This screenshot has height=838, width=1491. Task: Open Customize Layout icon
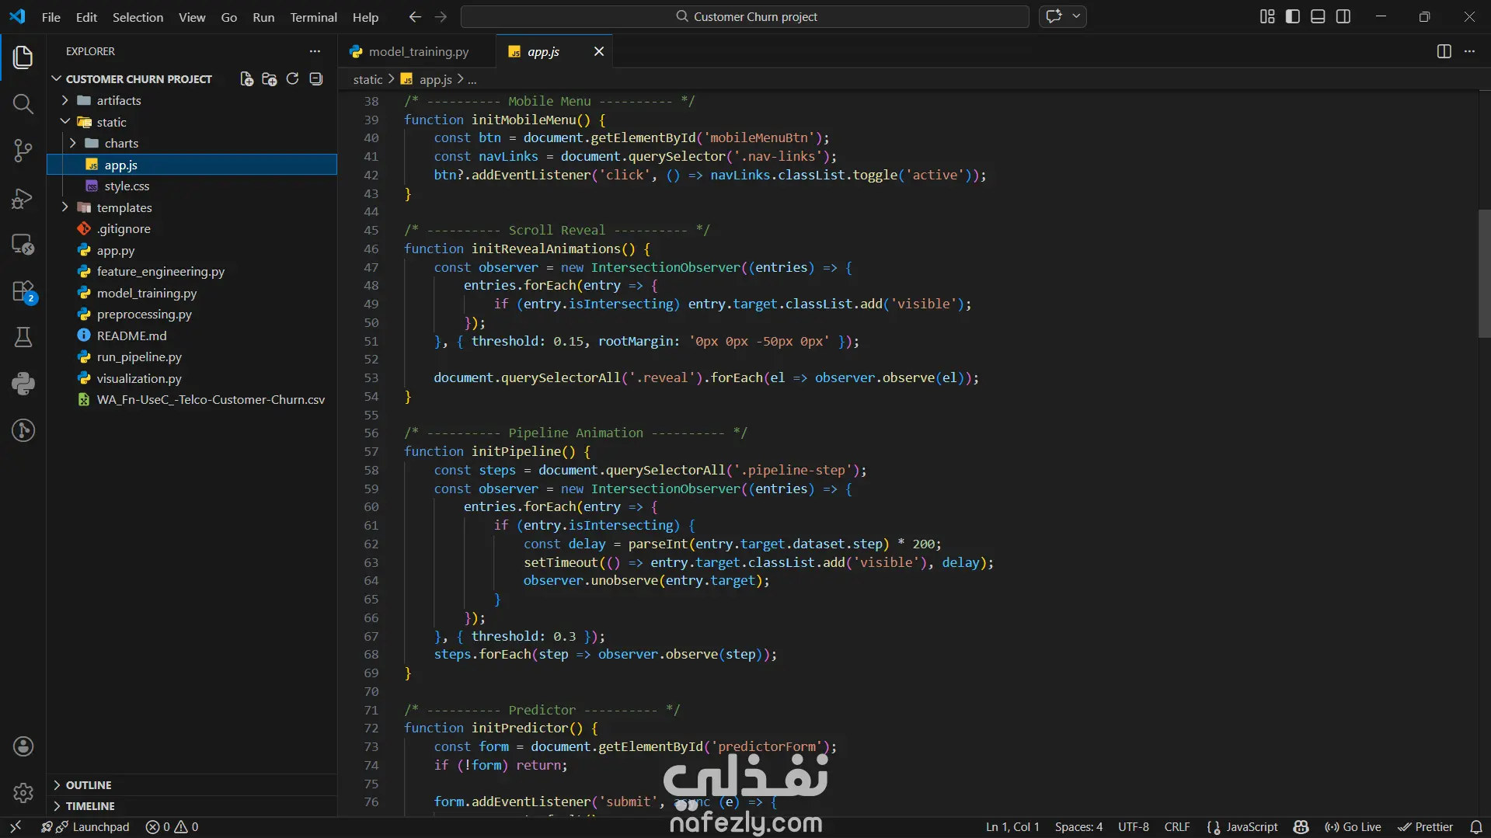click(1267, 17)
